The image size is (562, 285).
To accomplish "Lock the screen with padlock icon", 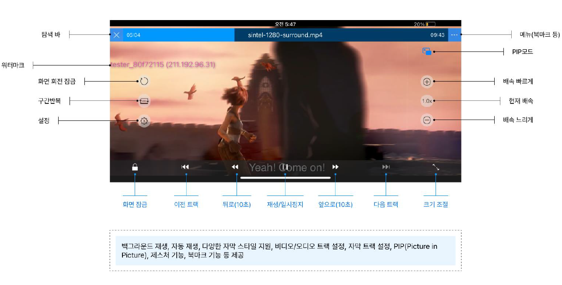I will pyautogui.click(x=135, y=167).
